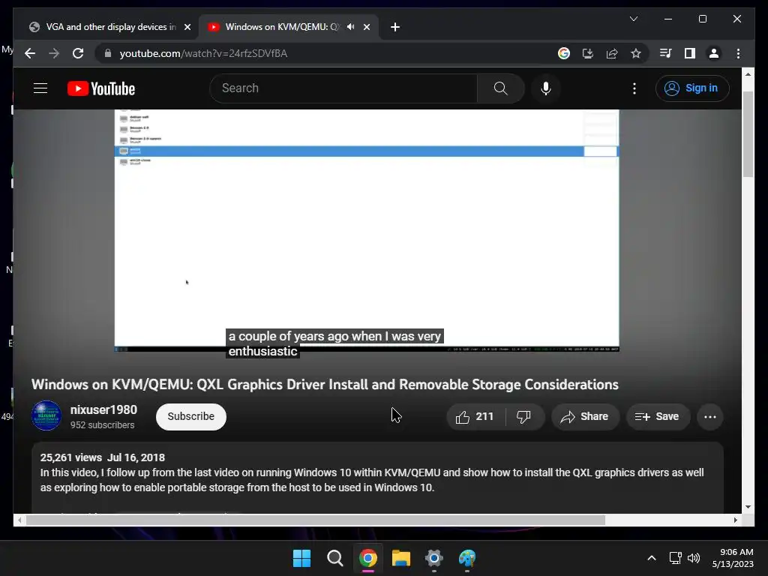This screenshot has height=576, width=768.
Task: Click the YouTube search magnifier button
Action: [500, 88]
